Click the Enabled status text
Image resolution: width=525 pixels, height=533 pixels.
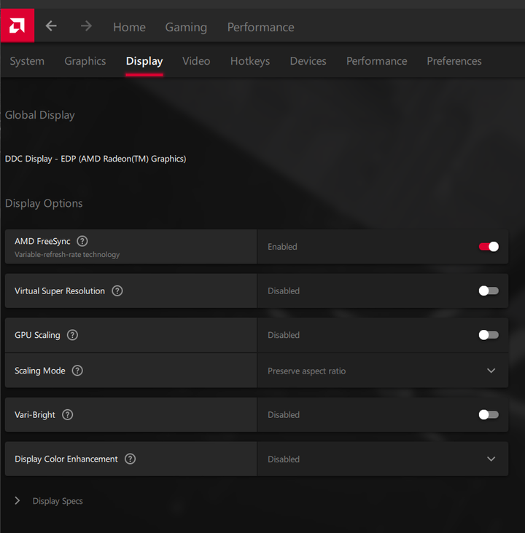[282, 247]
